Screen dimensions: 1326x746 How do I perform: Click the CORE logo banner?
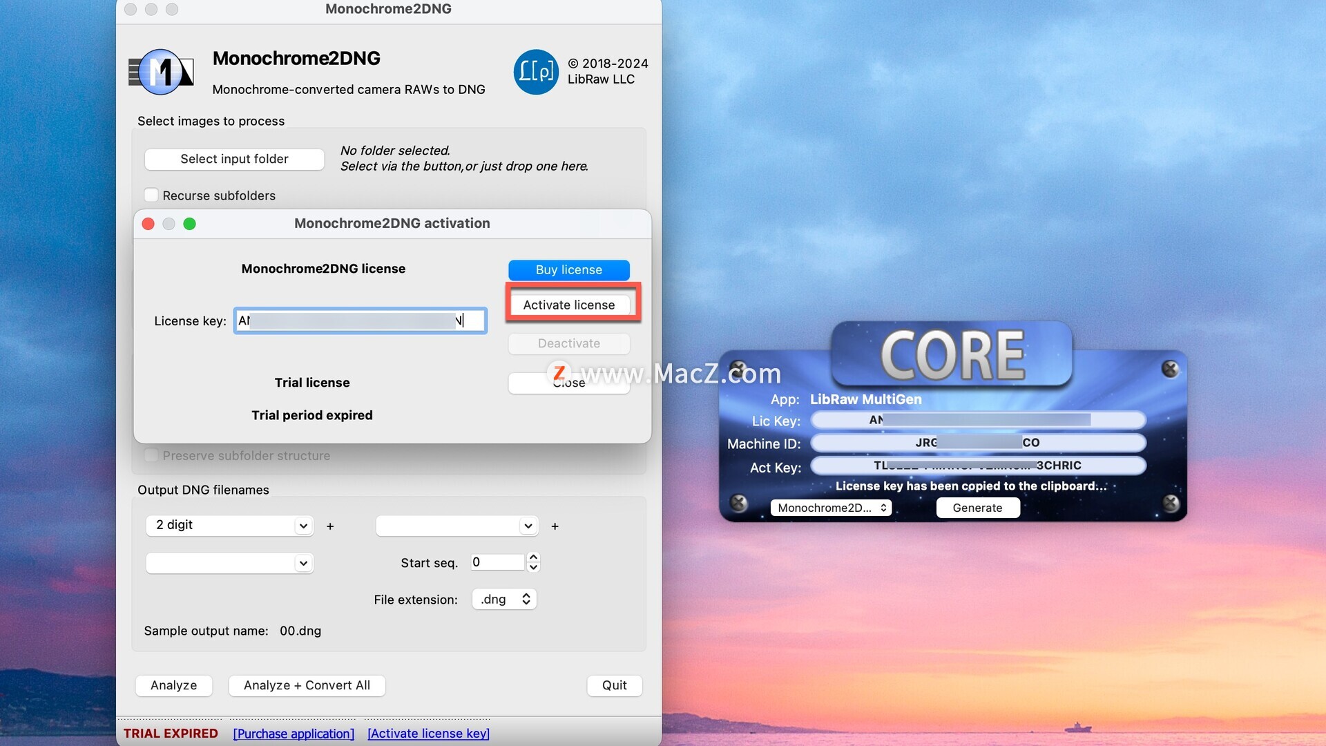click(x=952, y=354)
